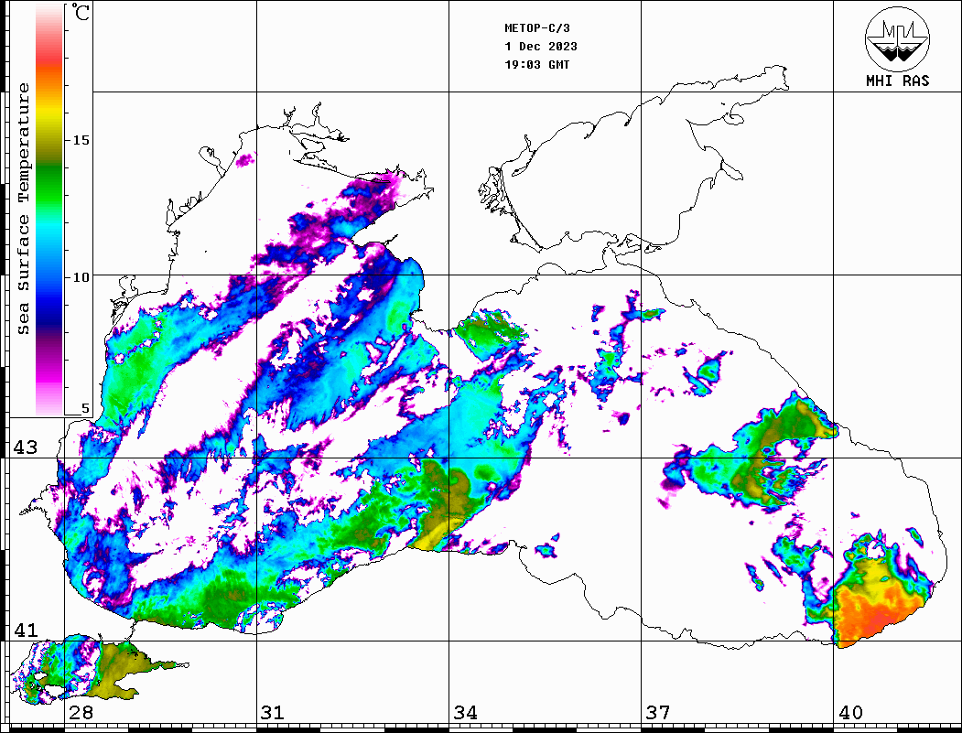Screen dimensions: 962x733
Task: Click longitude label 28
Action: tap(81, 712)
